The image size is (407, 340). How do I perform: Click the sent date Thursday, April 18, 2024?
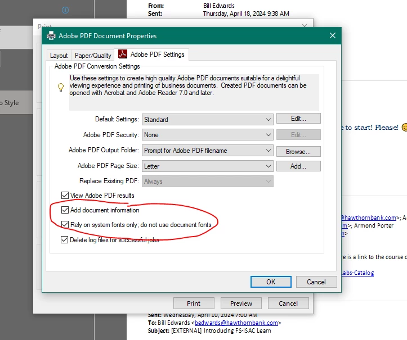[246, 13]
